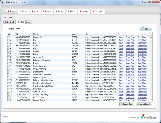Click Scan User for Arequipa, Peru
Viewport: 161px width, 123px height.
142,57
